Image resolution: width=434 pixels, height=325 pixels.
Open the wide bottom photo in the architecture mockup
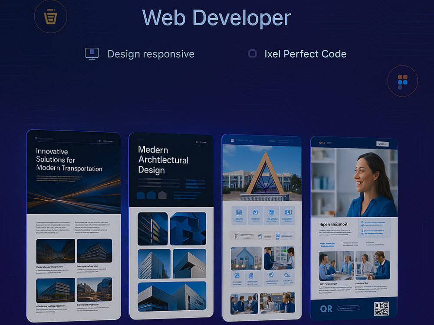click(172, 296)
